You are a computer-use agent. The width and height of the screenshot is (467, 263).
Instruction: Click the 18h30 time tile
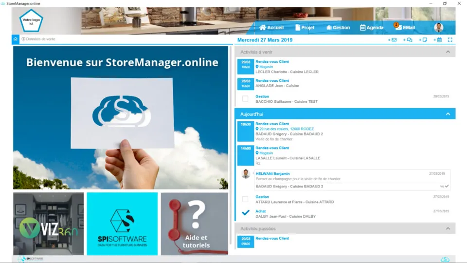246,131
